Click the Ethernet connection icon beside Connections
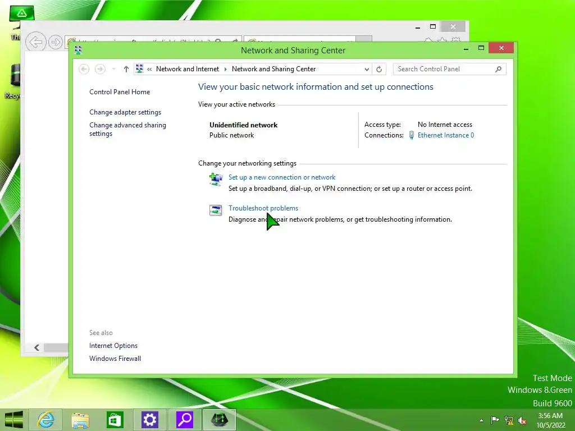The height and width of the screenshot is (431, 575). (x=412, y=135)
